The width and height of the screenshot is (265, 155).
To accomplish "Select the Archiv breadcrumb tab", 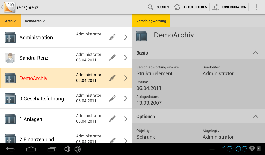I will (10, 21).
